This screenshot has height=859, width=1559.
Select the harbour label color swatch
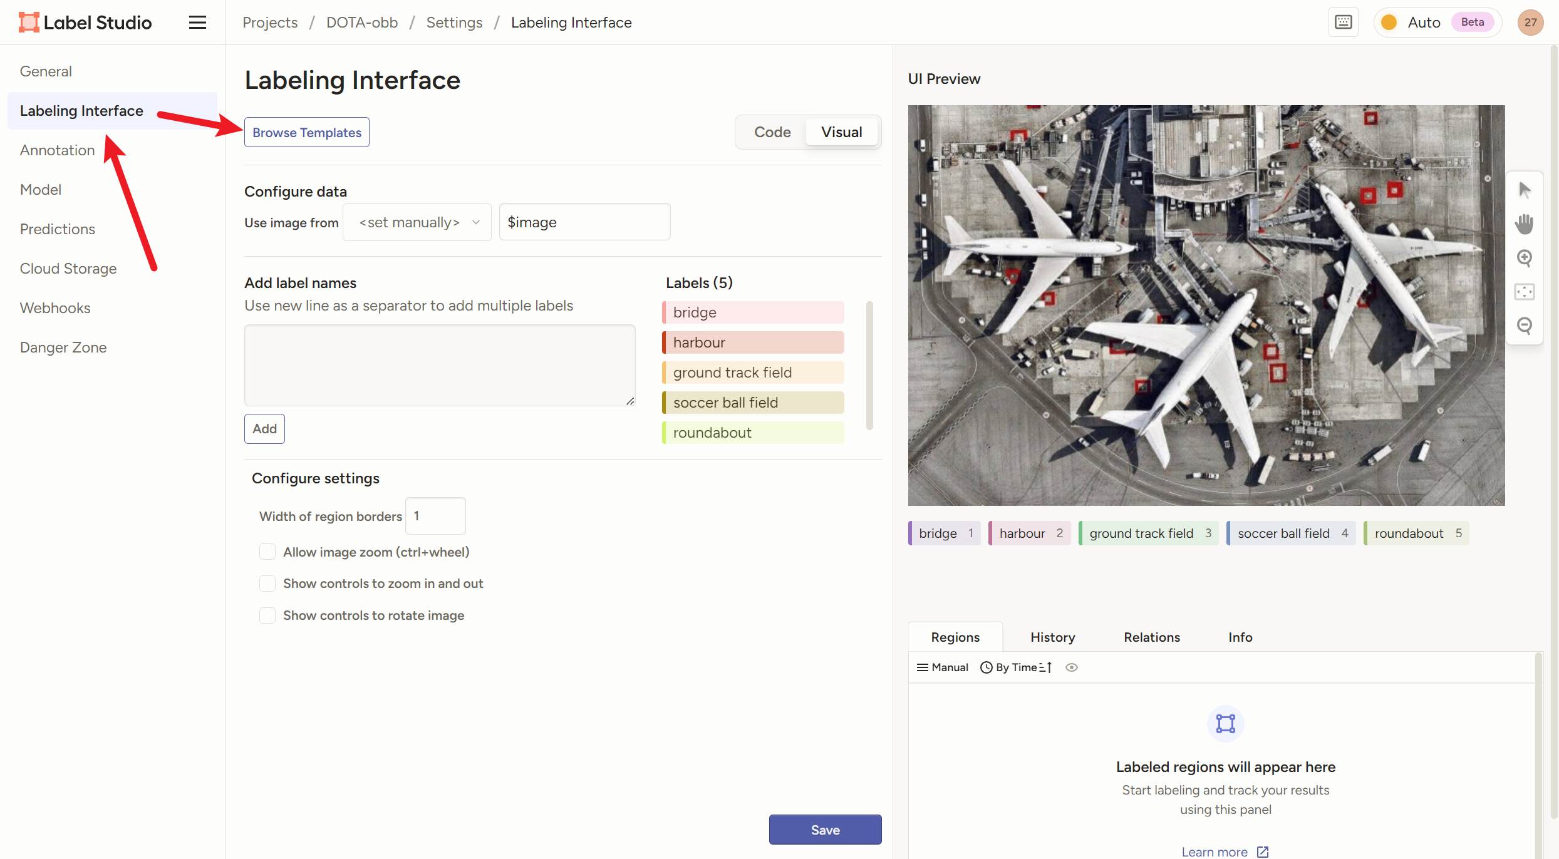tap(665, 342)
